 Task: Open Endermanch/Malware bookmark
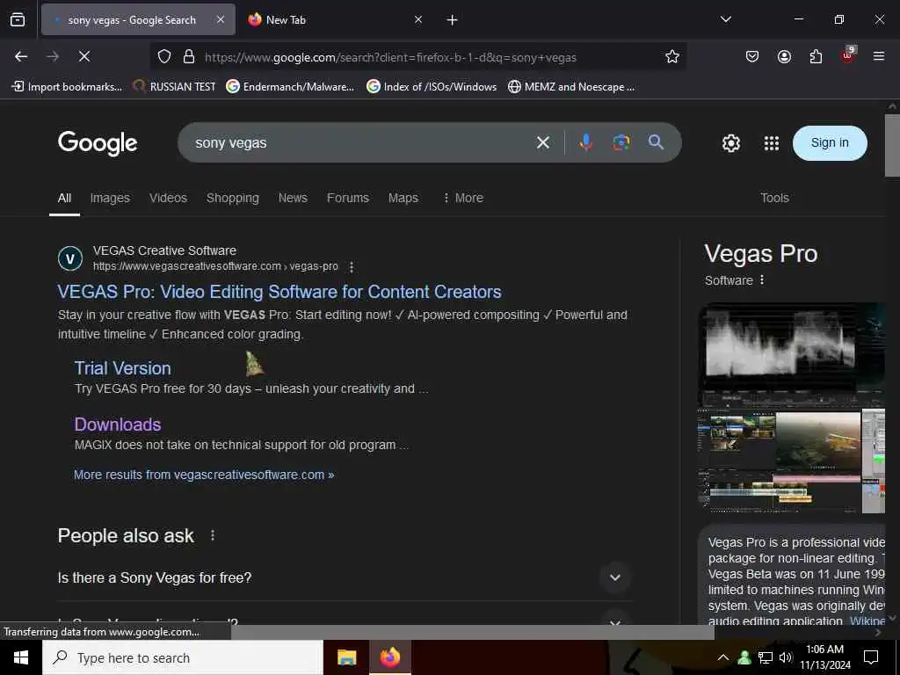click(290, 87)
